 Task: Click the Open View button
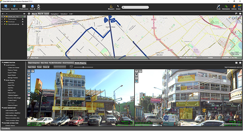coord(32,67)
